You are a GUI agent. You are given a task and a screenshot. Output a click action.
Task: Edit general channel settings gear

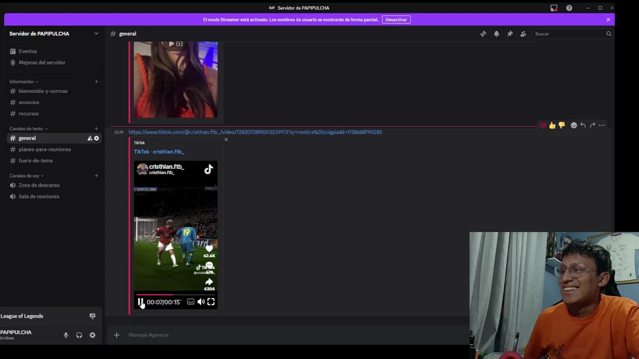click(96, 138)
